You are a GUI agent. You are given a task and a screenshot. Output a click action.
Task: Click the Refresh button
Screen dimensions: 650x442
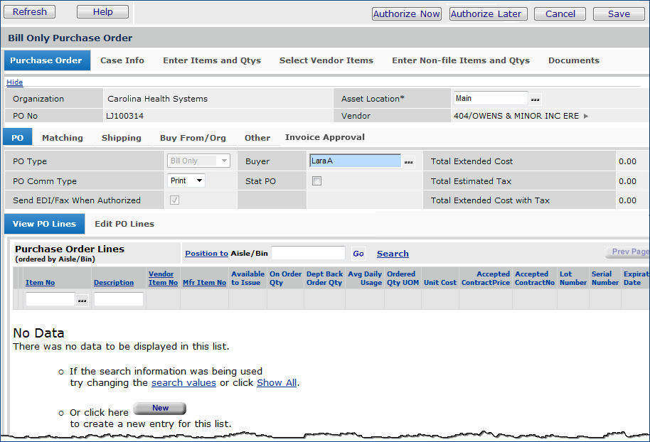point(30,12)
